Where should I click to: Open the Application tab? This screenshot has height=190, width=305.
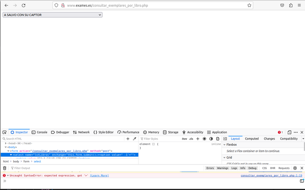[x=217, y=132]
